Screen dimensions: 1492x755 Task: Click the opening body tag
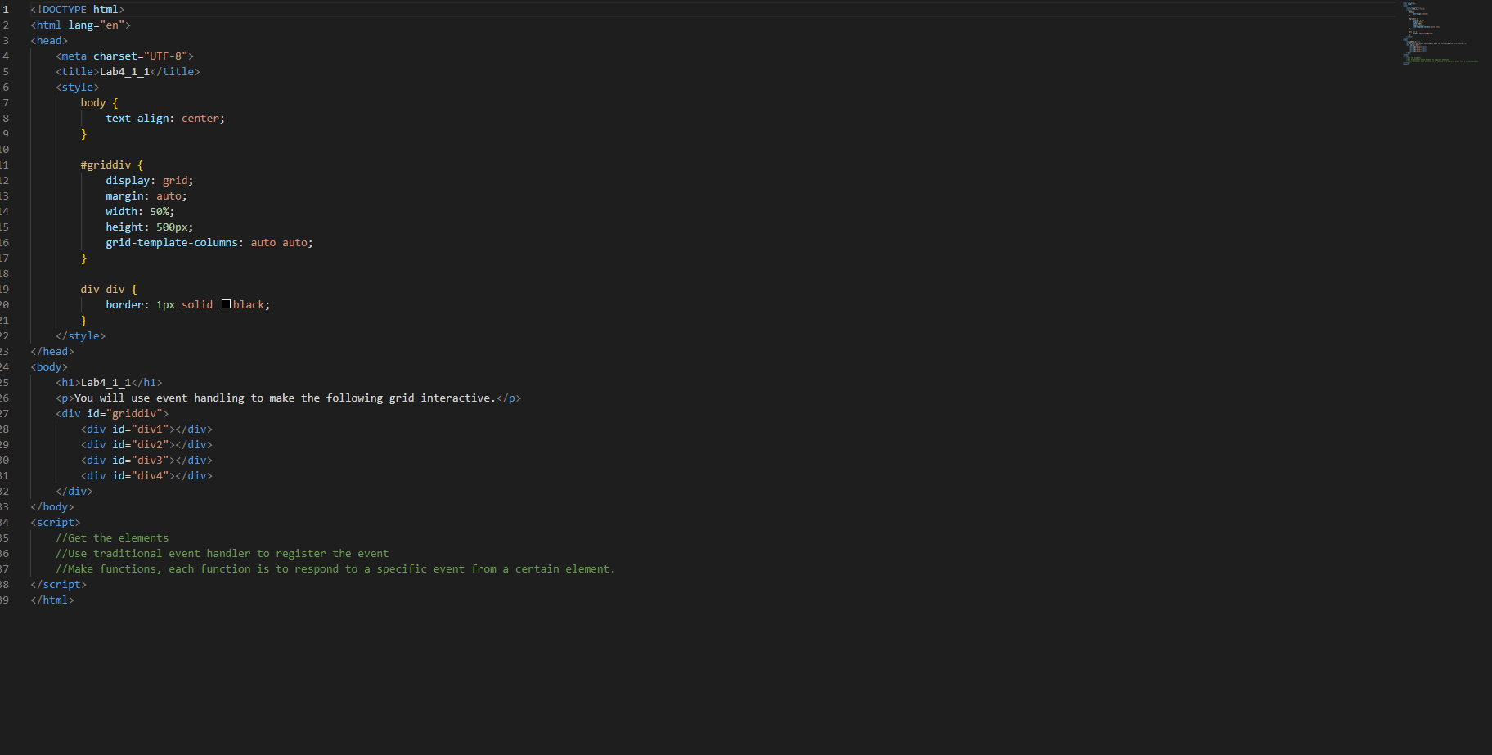[x=49, y=367]
